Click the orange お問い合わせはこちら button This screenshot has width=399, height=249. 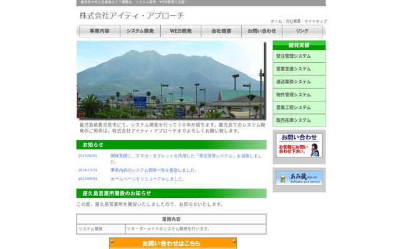[173, 243]
